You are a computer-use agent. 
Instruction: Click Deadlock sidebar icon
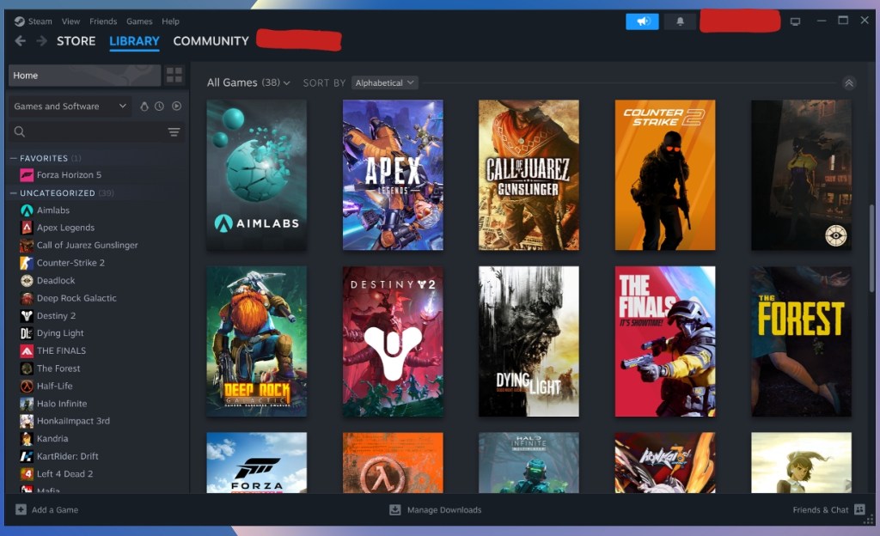click(27, 280)
